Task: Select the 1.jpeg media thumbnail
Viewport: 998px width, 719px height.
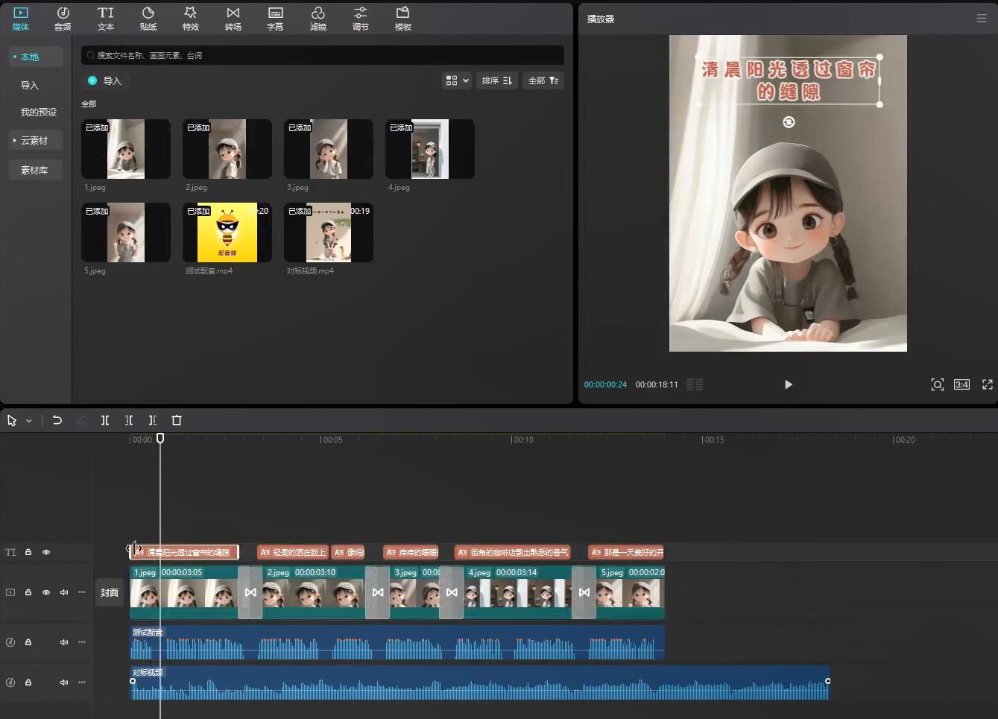Action: click(126, 149)
